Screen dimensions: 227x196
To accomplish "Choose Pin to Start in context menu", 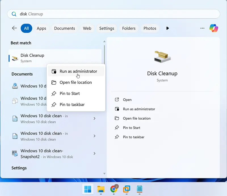I will (x=76, y=94).
